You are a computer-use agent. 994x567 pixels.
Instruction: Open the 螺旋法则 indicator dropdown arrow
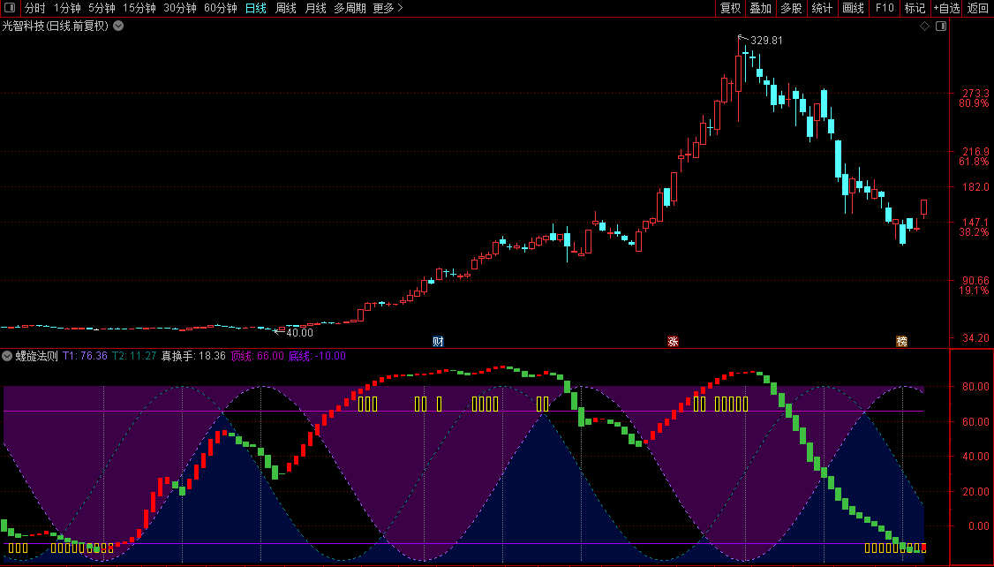pos(7,356)
